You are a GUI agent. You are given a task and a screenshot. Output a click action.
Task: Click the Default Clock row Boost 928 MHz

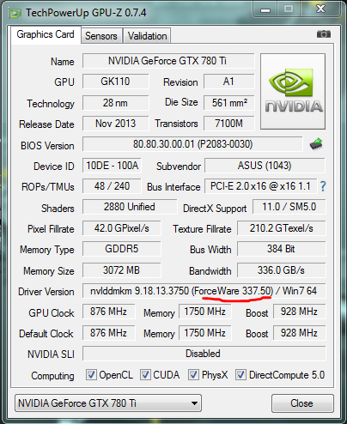pos(299,333)
